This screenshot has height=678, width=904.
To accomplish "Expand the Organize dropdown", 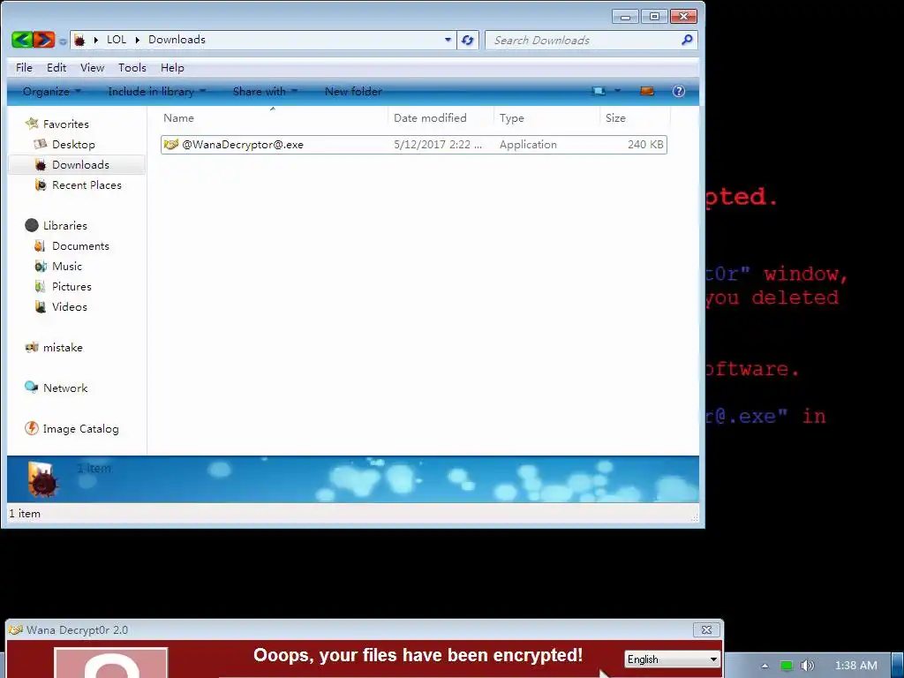I will point(52,91).
